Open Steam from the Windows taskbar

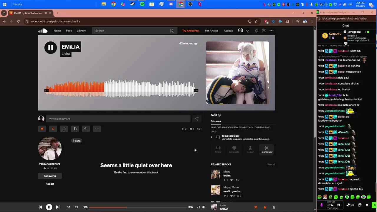coord(133,4)
